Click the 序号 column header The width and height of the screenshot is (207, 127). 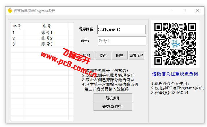click(x=18, y=26)
